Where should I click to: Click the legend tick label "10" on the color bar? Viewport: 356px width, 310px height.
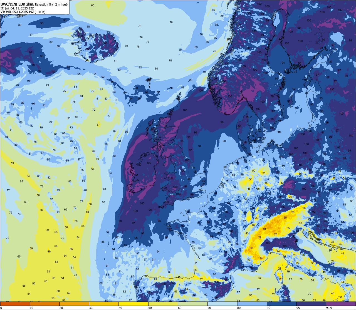click(32, 308)
